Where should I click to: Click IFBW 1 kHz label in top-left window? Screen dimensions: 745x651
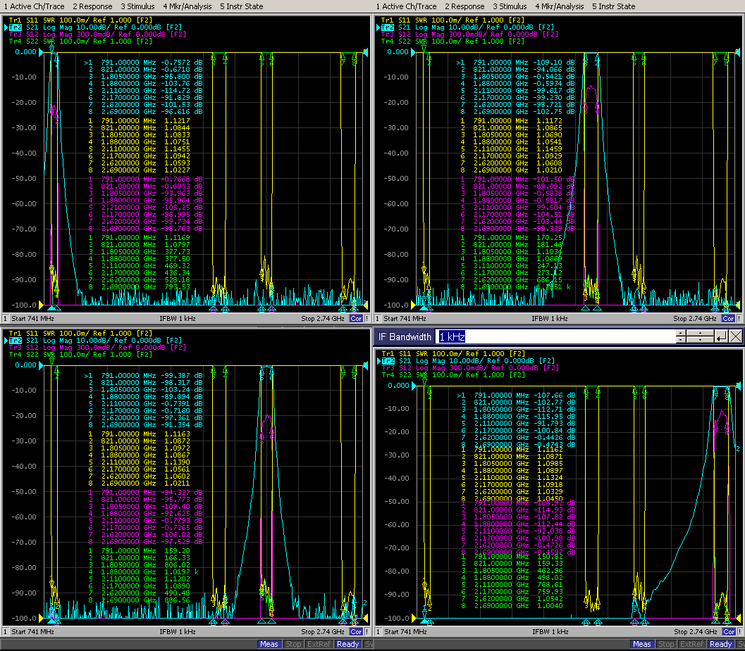pos(178,318)
